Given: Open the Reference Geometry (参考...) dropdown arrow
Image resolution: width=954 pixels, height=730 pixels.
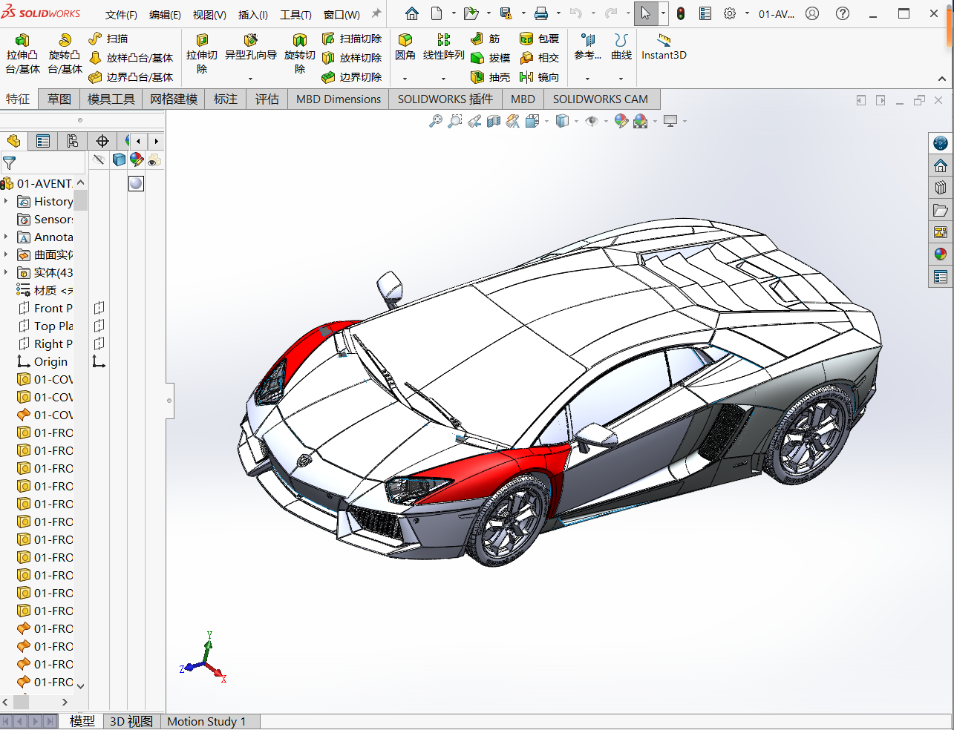Looking at the screenshot, I should tap(587, 79).
